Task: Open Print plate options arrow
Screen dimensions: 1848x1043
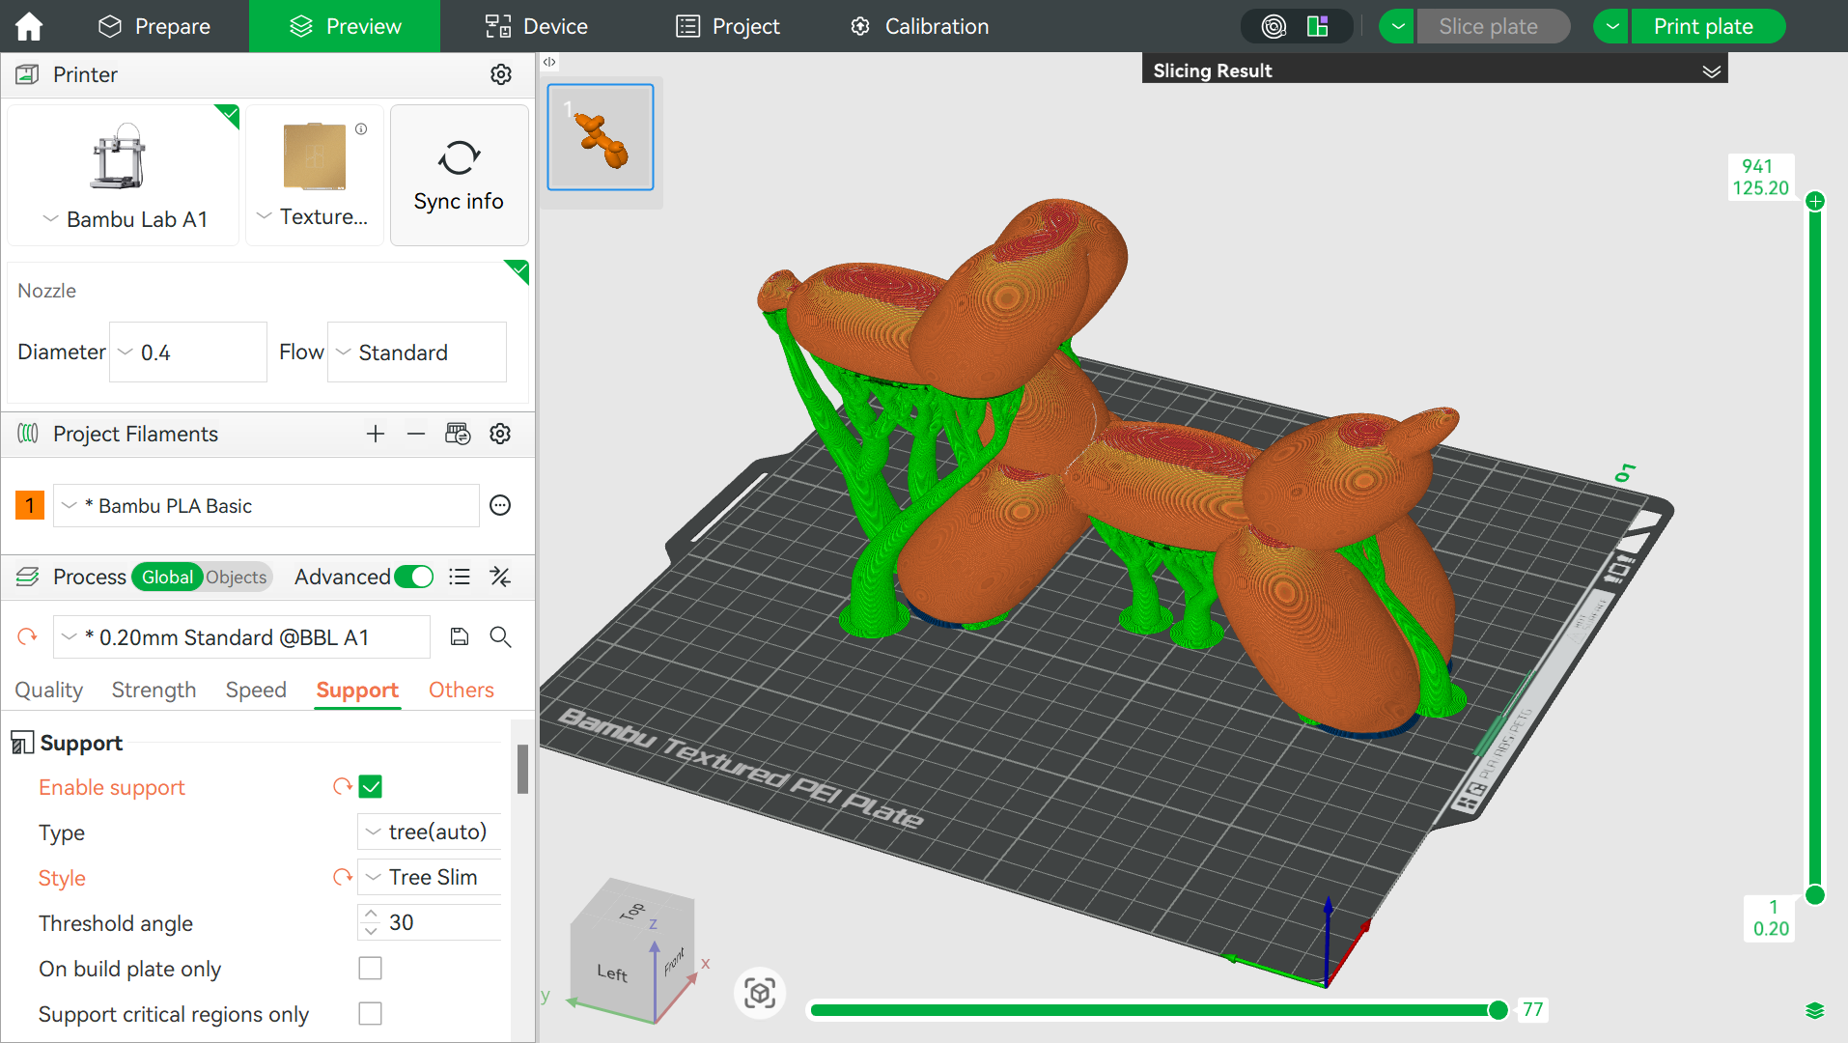Action: coord(1611,26)
